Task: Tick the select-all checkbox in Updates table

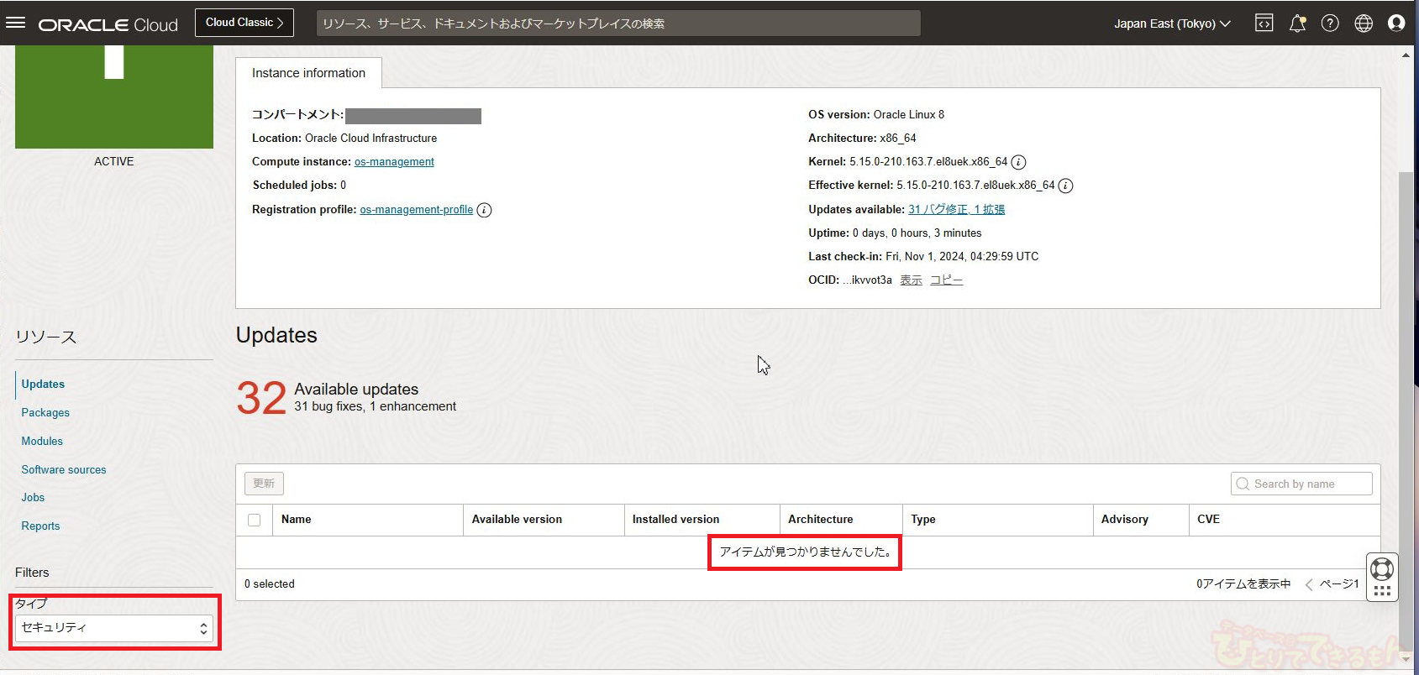Action: pyautogui.click(x=254, y=520)
